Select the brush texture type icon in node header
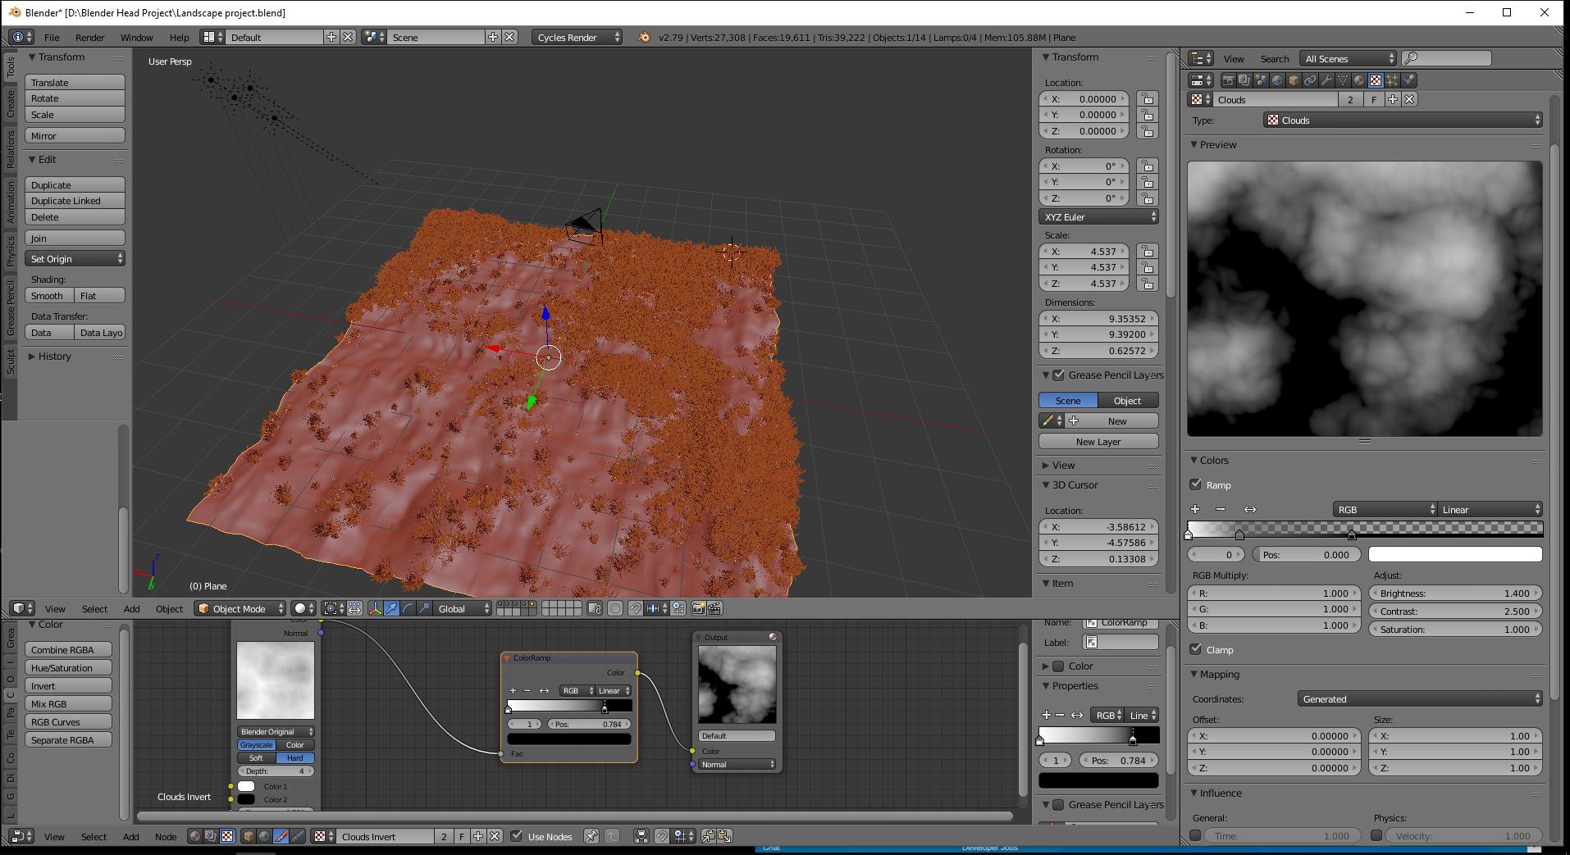 pos(281,836)
